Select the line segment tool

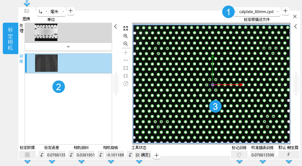tap(126, 60)
